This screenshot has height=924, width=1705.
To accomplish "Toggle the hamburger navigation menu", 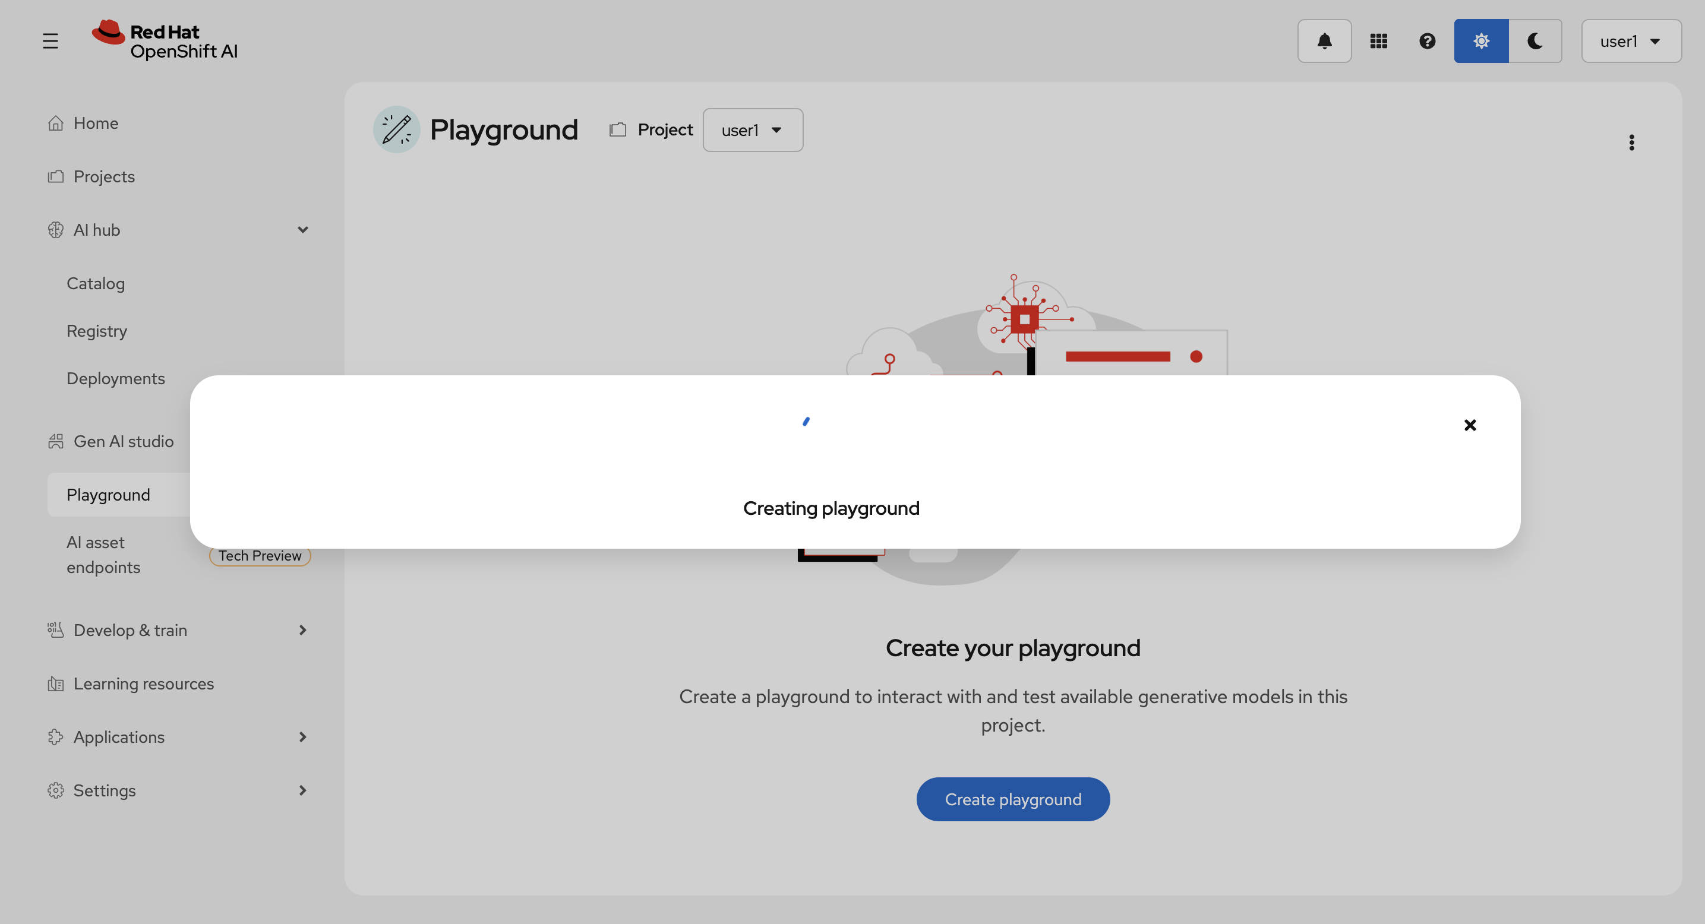I will pos(50,41).
